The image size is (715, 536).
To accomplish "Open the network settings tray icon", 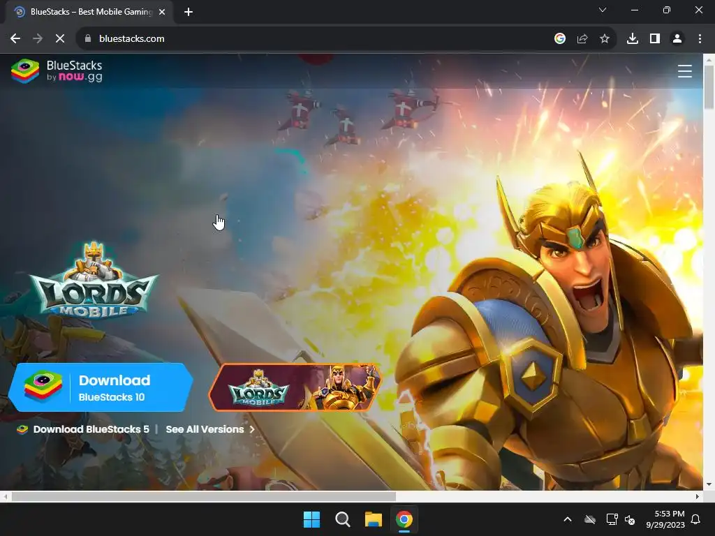I will [612, 519].
